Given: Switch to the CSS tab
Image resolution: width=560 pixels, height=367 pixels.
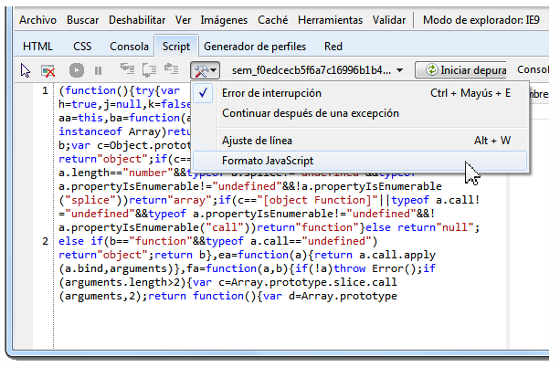Looking at the screenshot, I should pos(82,47).
